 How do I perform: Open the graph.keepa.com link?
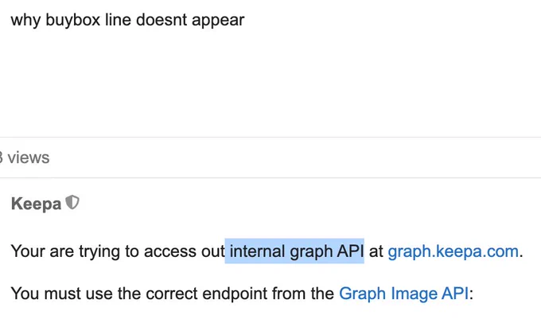pos(453,251)
